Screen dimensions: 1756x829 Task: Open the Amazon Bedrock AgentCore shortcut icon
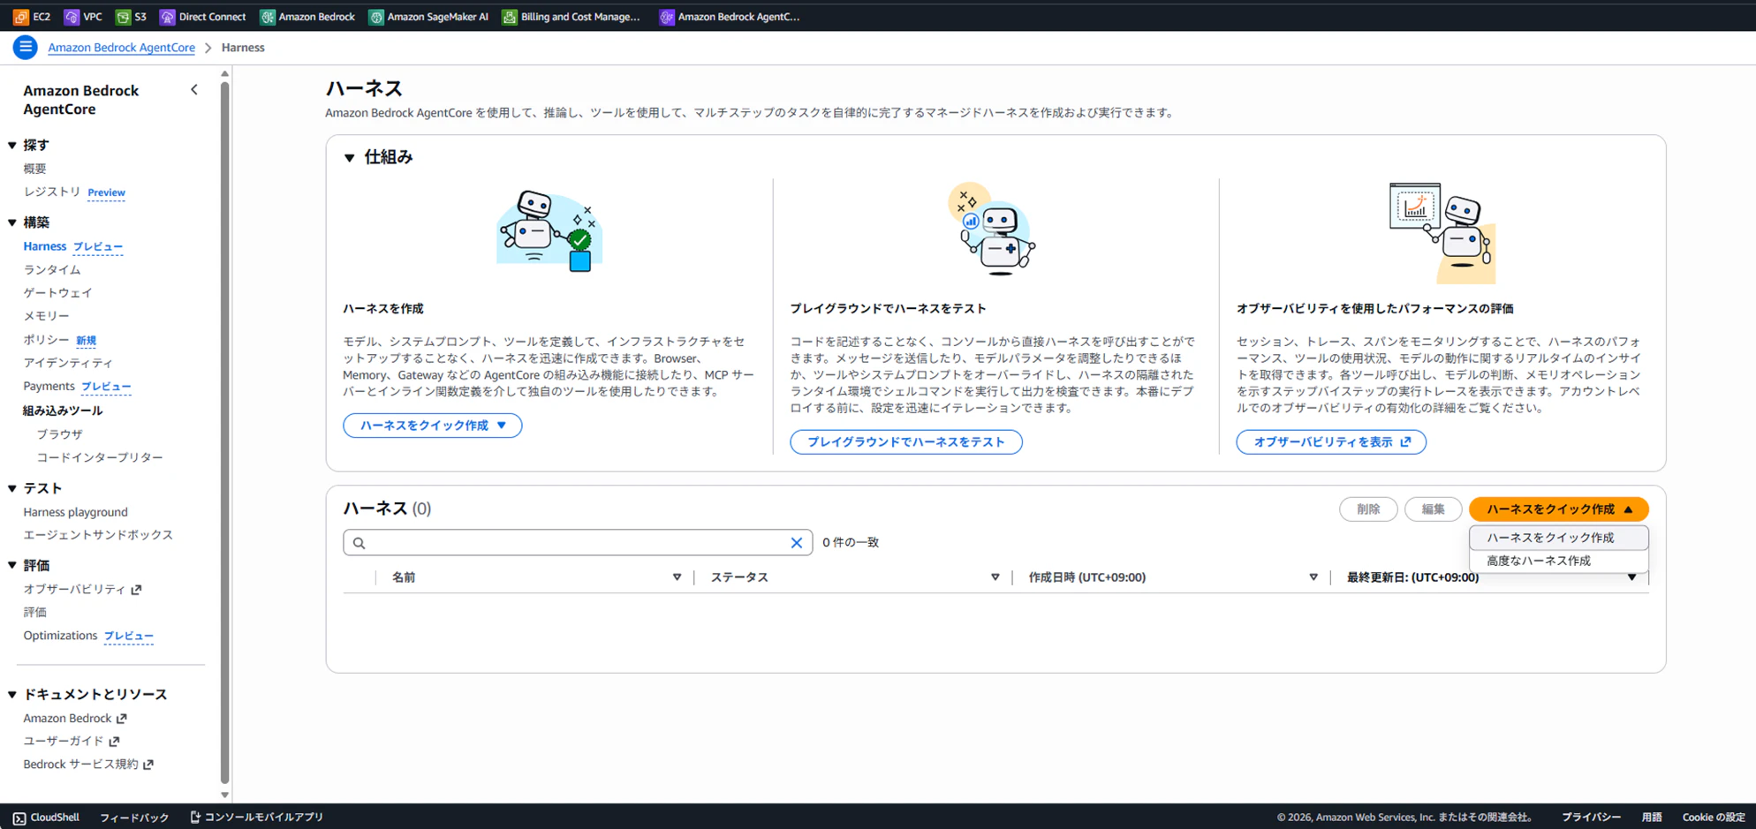coord(667,17)
